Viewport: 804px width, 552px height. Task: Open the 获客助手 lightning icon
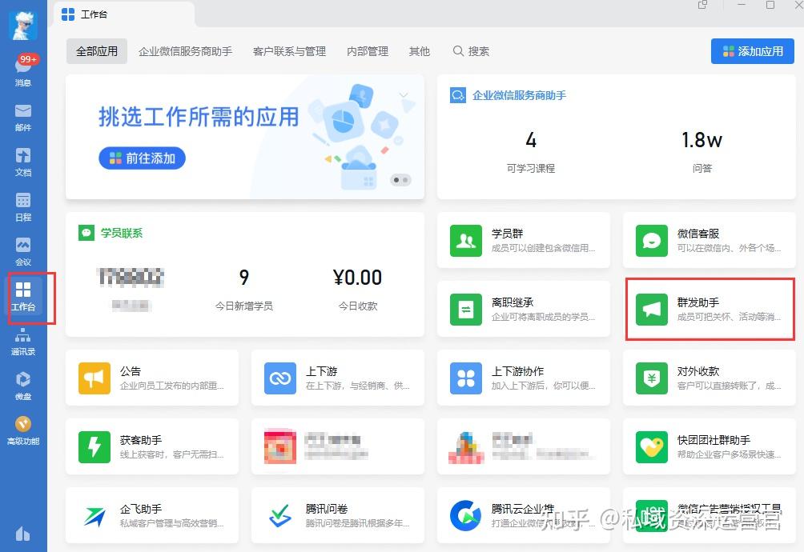94,447
